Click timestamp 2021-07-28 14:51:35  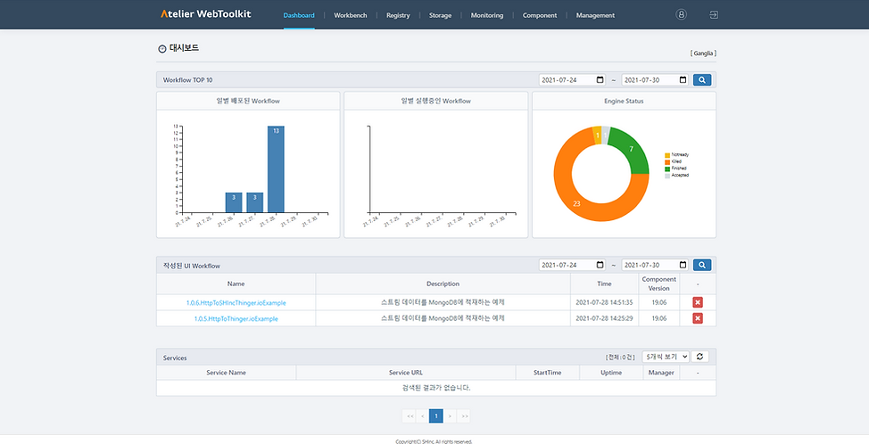604,303
